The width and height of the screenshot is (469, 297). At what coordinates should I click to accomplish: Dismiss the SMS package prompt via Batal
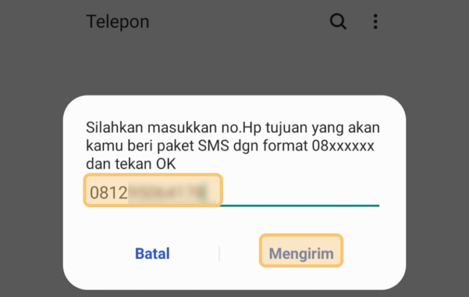[x=152, y=254]
